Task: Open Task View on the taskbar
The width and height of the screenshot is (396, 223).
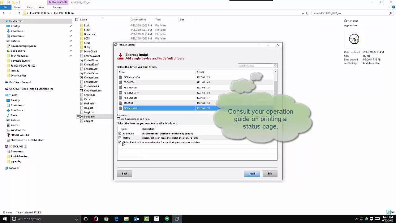Action: [x=86, y=219]
